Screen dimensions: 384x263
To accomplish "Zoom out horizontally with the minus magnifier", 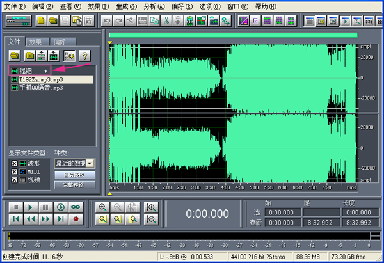I will tap(118, 207).
